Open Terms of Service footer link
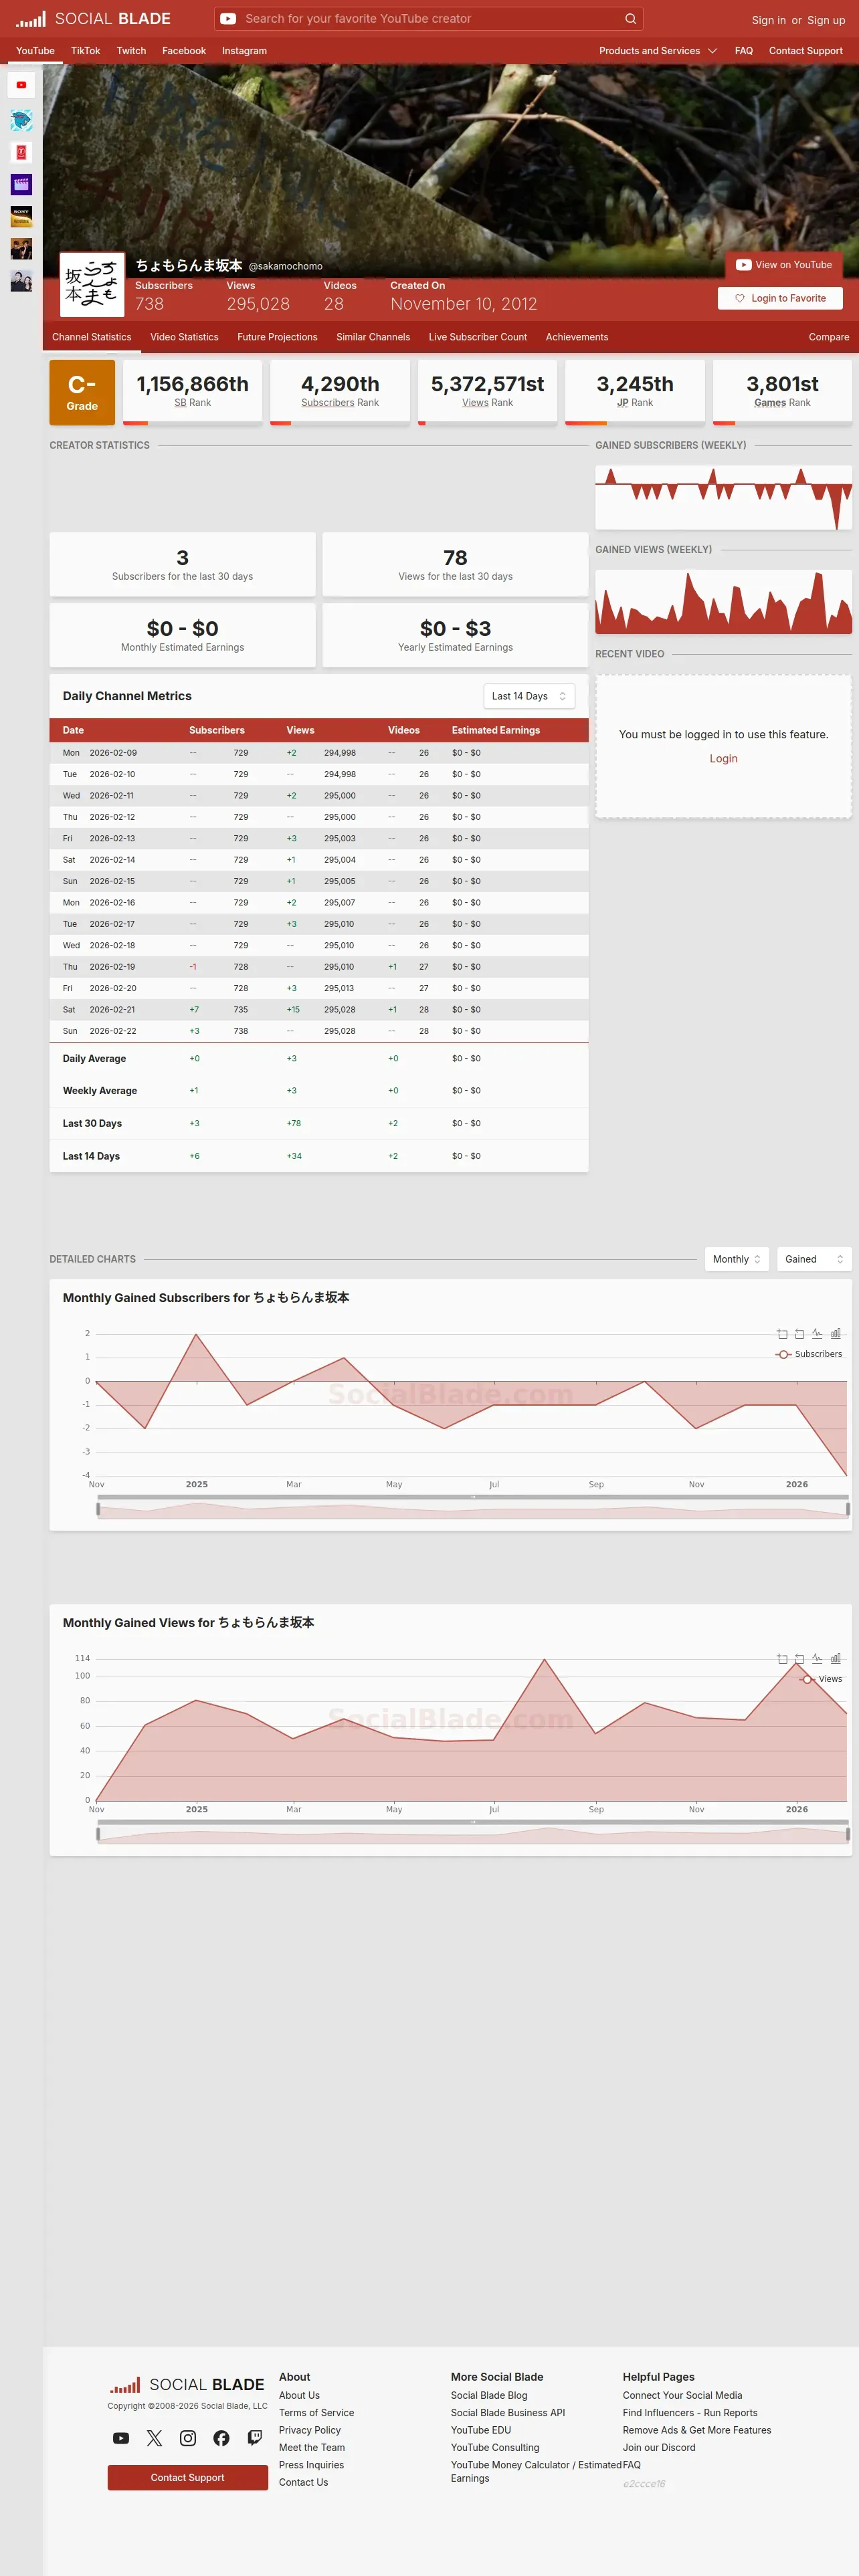This screenshot has height=2576, width=859. (316, 2413)
